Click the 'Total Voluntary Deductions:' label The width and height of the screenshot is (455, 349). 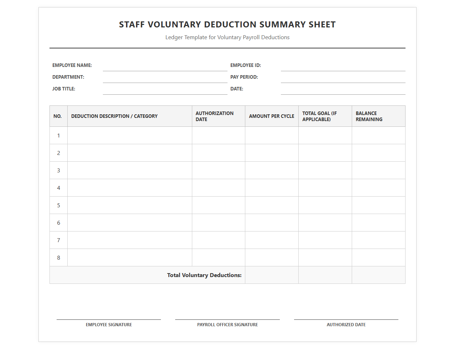point(204,275)
